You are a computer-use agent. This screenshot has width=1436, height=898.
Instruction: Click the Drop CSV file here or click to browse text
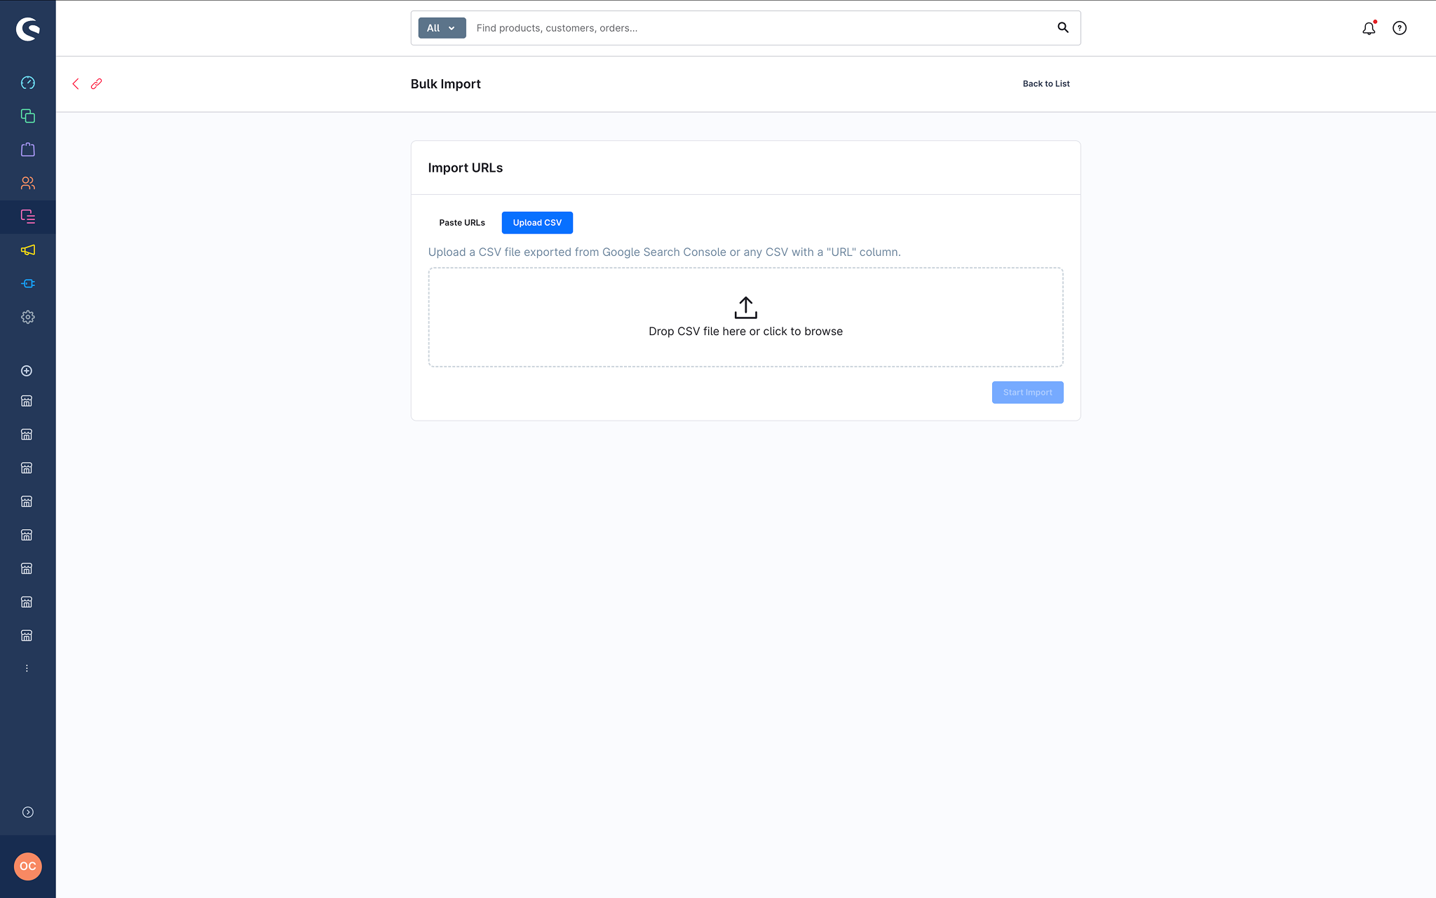(746, 332)
